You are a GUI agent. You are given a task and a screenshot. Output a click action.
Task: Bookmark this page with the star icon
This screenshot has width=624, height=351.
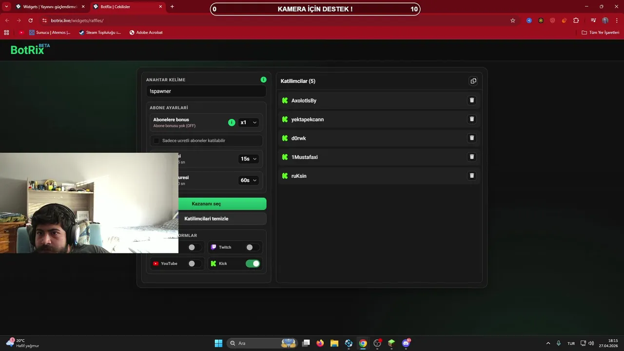coord(513,20)
